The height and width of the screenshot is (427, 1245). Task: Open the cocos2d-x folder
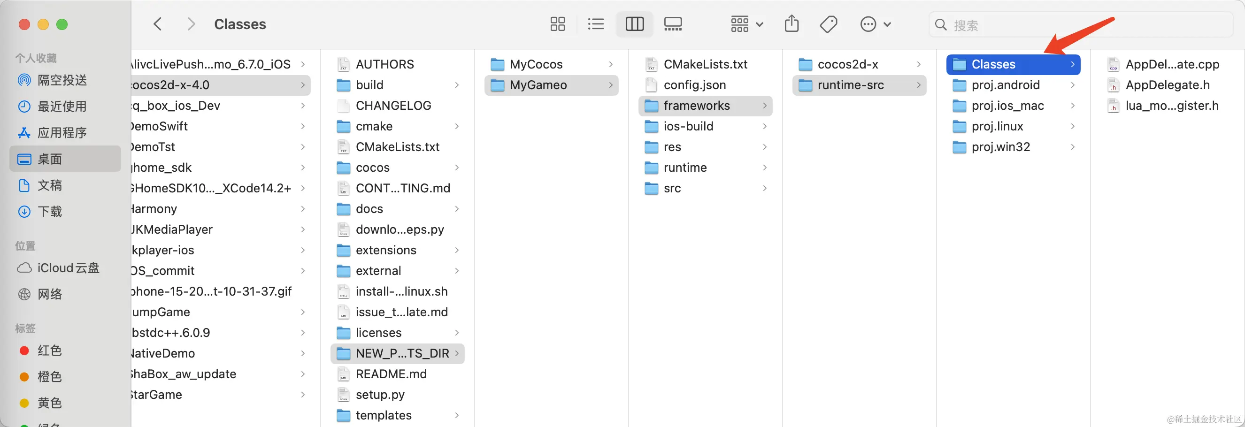tap(859, 64)
